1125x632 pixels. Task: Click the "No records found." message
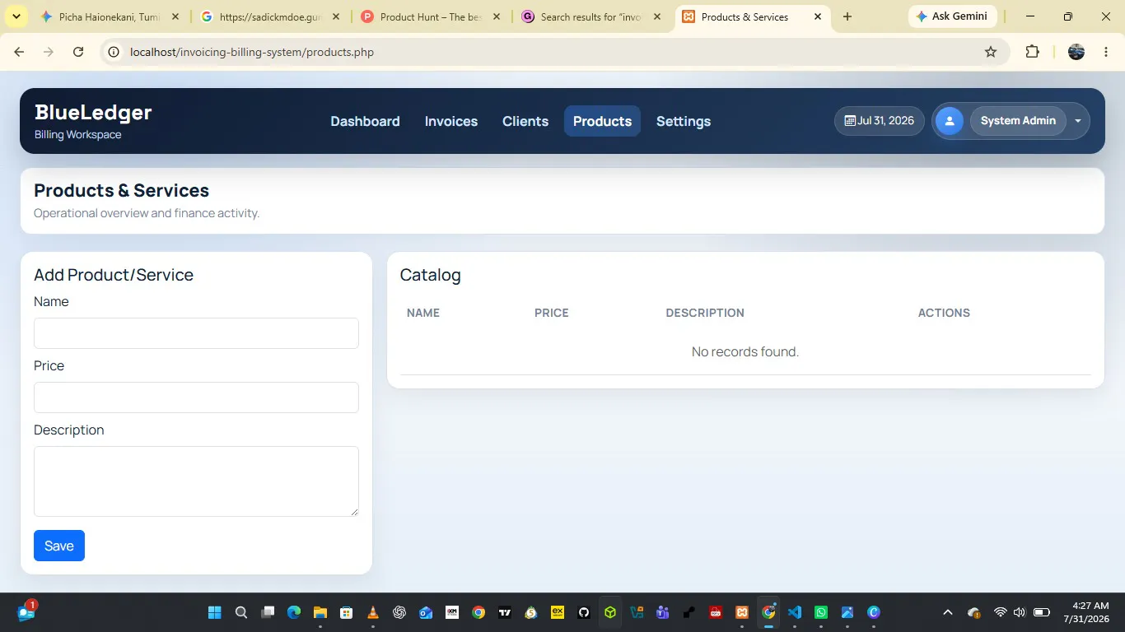tap(745, 351)
